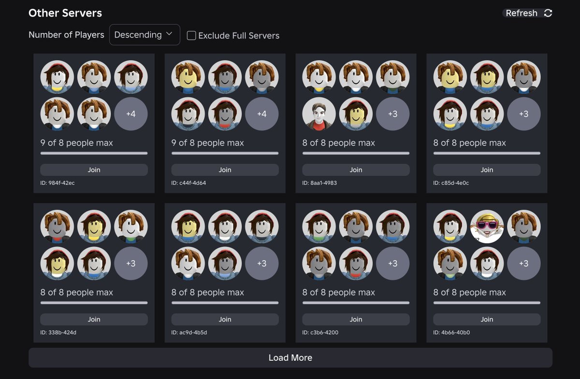Click '8 of 8 people max' in server ac9d-4b5d

207,293
